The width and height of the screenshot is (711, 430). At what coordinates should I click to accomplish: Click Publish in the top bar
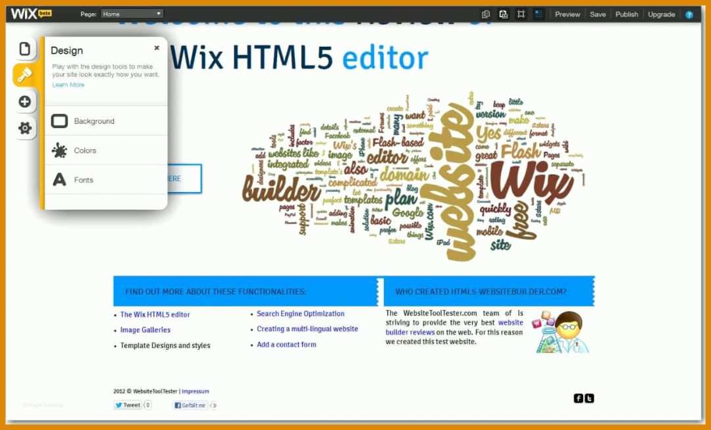627,14
